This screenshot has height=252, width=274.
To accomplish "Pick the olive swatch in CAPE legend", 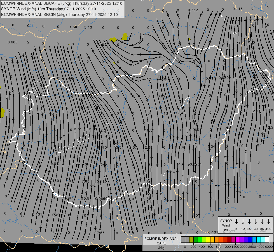I will pyautogui.click(x=191, y=240).
